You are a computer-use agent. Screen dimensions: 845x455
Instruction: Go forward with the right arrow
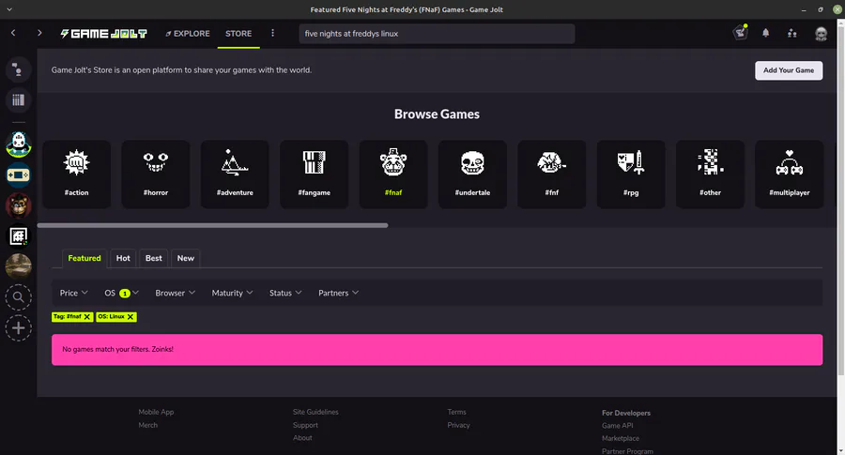click(x=39, y=33)
